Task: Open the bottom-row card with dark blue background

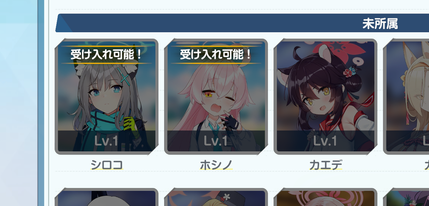Action: [x=106, y=197]
